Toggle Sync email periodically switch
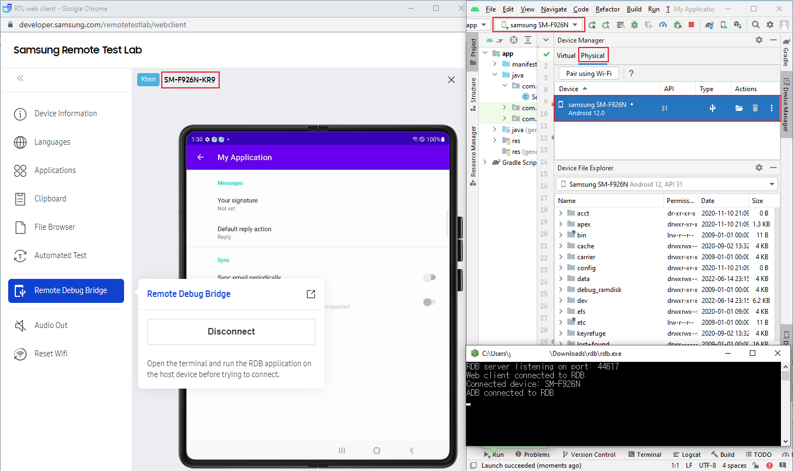The image size is (793, 471). (430, 277)
